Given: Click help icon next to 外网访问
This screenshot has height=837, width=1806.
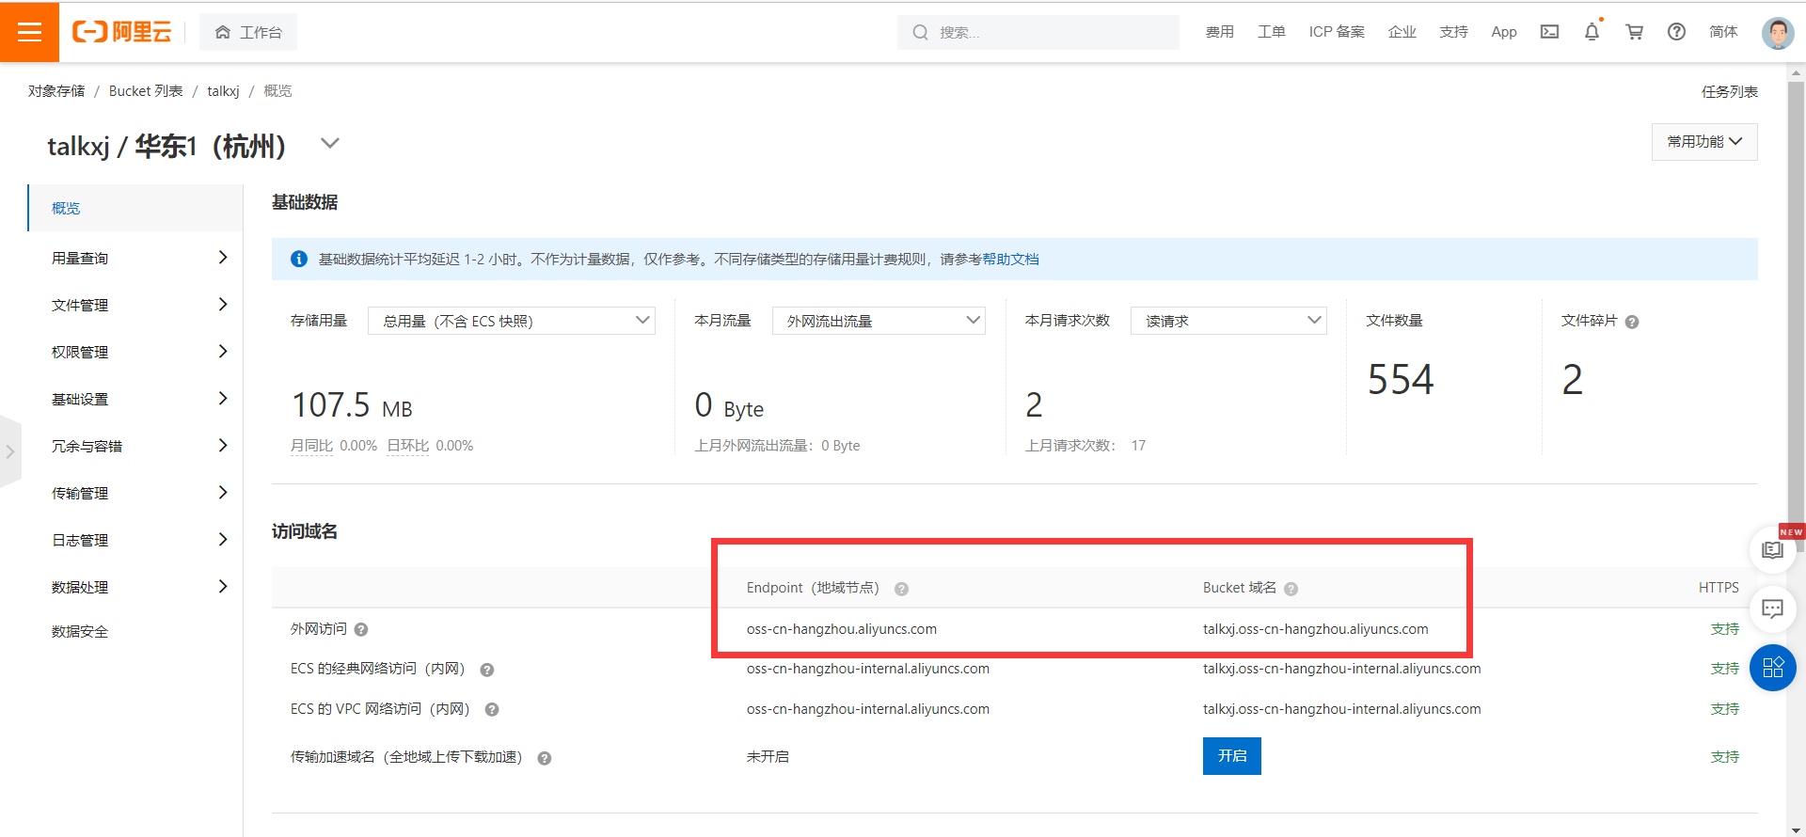Looking at the screenshot, I should point(361,630).
